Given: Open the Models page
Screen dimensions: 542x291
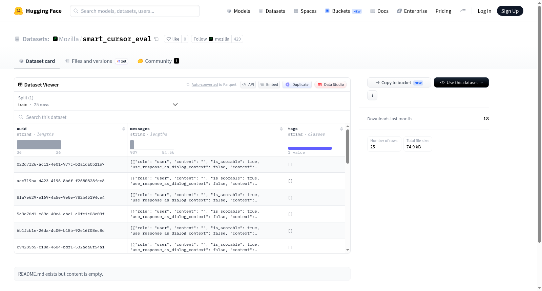Looking at the screenshot, I should coord(238,11).
